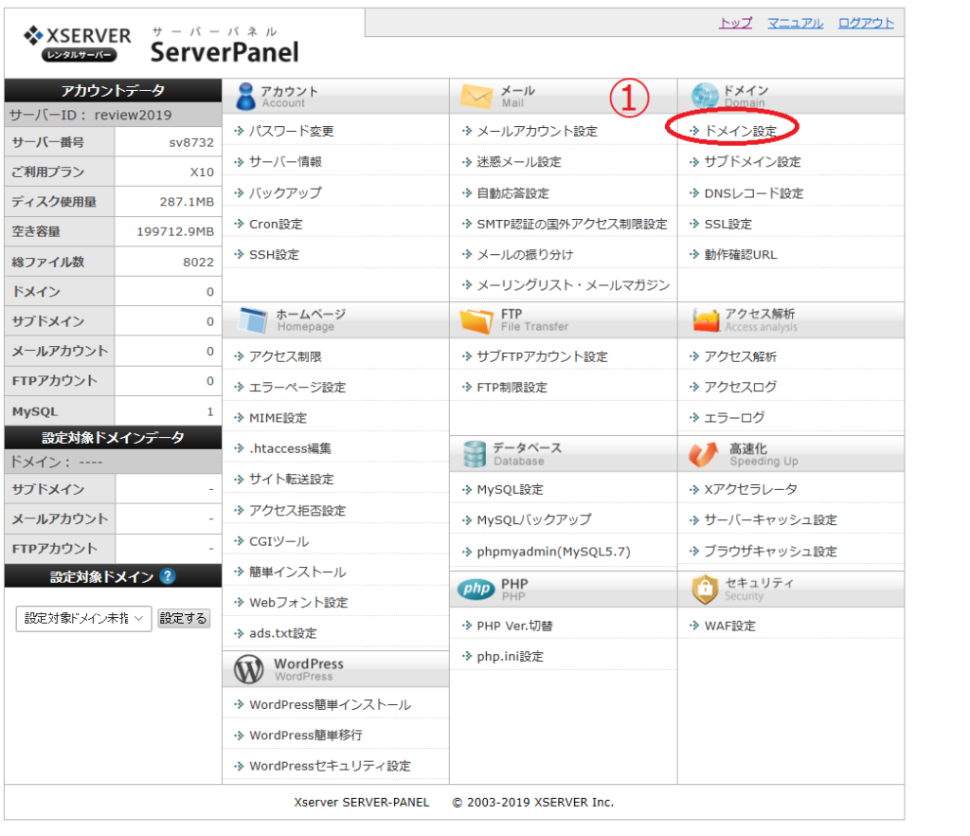Open FTP制限設定
Image resolution: width=970 pixels, height=836 pixels.
coord(512,388)
